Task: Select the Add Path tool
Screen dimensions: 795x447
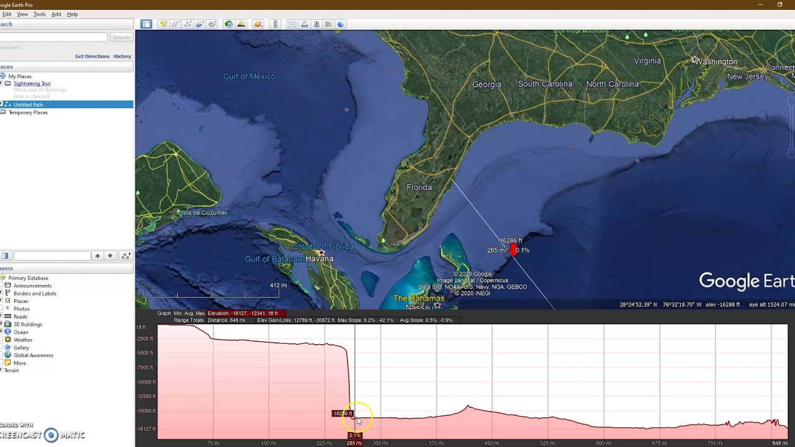Action: 188,24
